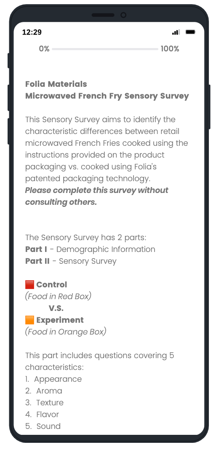This screenshot has height=450, width=219.
Task: Click the 0% progress label
Action: tap(44, 49)
